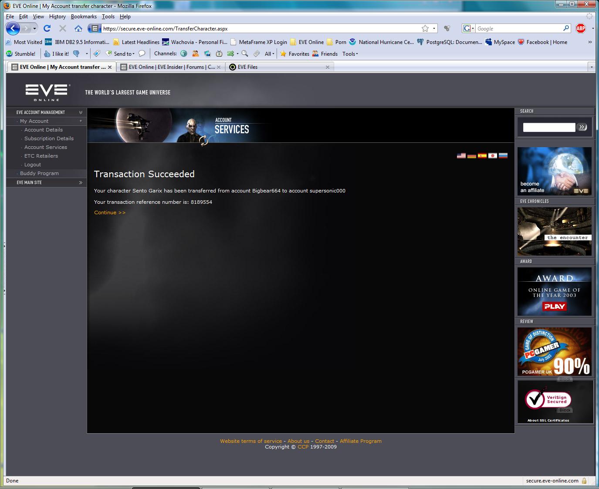Image resolution: width=599 pixels, height=489 pixels.
Task: Open the Website terms of service link
Action: pyautogui.click(x=251, y=441)
